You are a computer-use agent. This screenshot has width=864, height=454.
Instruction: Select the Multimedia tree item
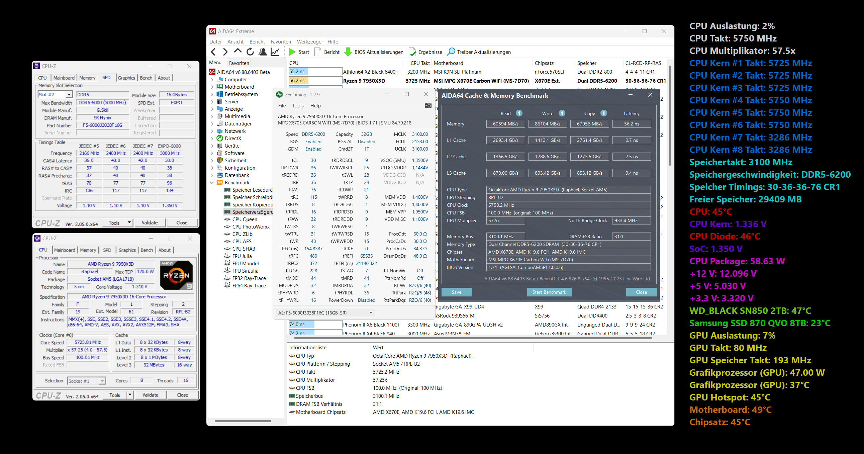pyautogui.click(x=237, y=116)
